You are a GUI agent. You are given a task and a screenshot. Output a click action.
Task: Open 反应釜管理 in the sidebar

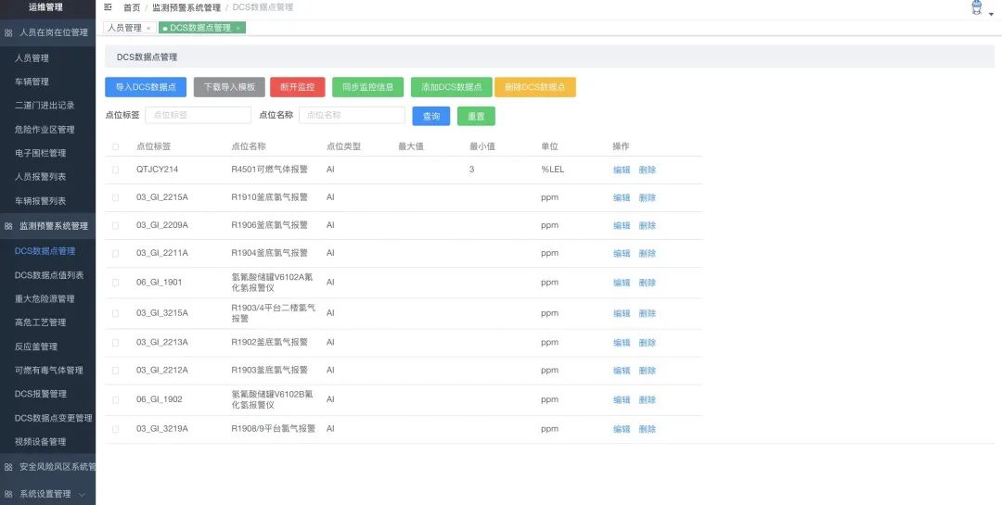tap(36, 347)
